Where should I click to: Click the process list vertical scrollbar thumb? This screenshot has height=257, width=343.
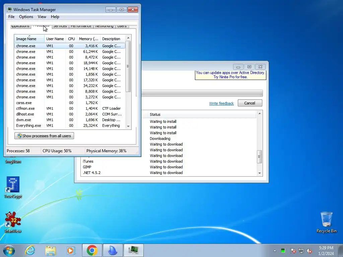[128, 66]
